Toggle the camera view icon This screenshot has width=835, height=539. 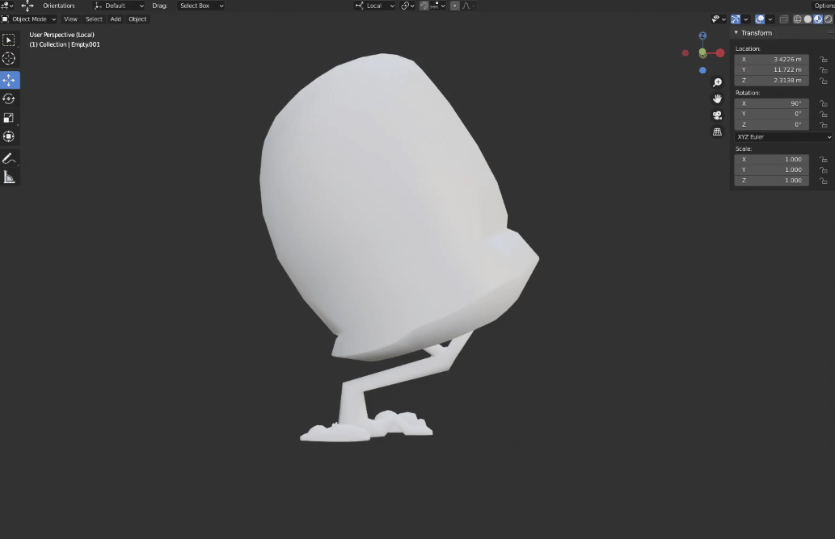point(717,115)
